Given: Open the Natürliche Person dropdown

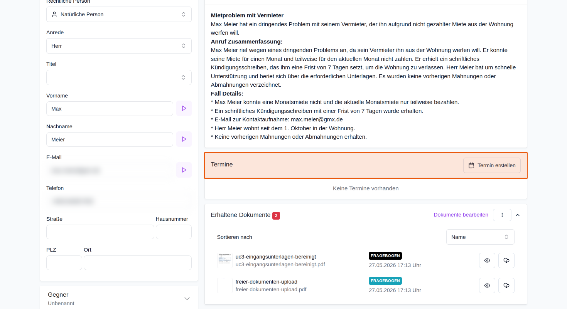Looking at the screenshot, I should coord(119,14).
